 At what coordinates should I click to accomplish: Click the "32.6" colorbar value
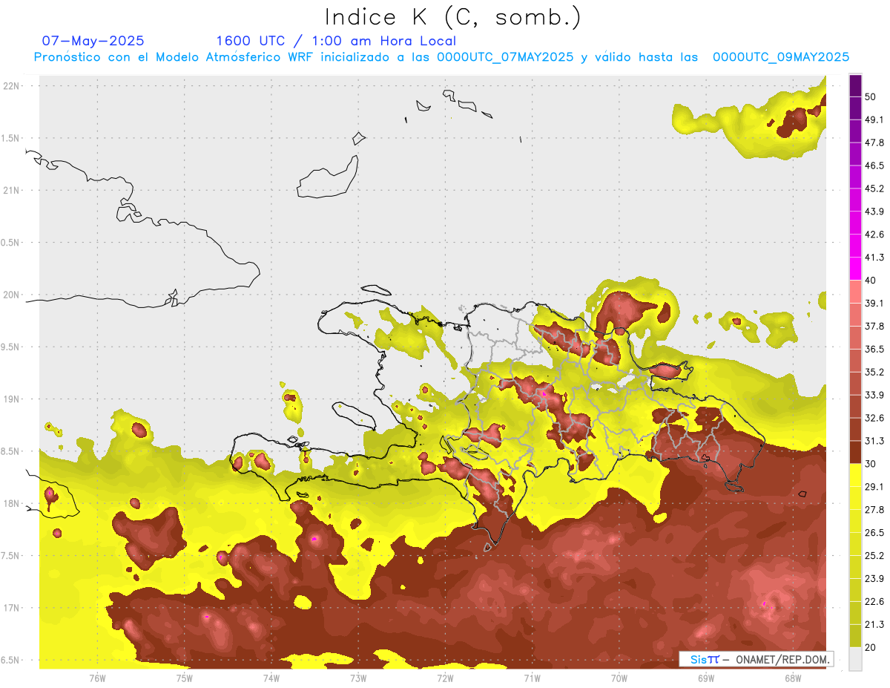click(x=874, y=418)
